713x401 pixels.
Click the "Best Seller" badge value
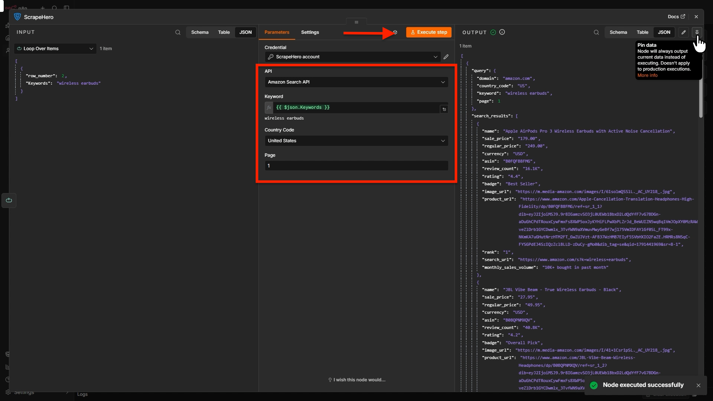[521, 184]
